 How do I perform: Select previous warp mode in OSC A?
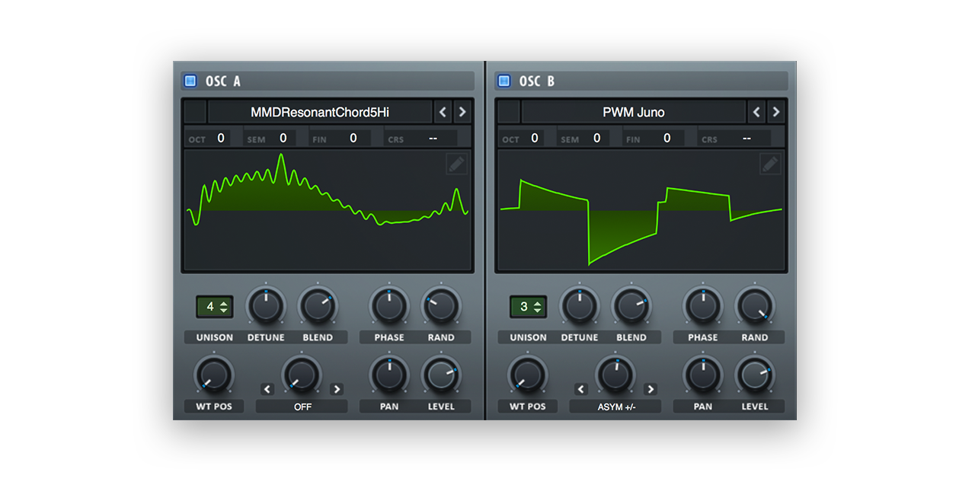267,389
